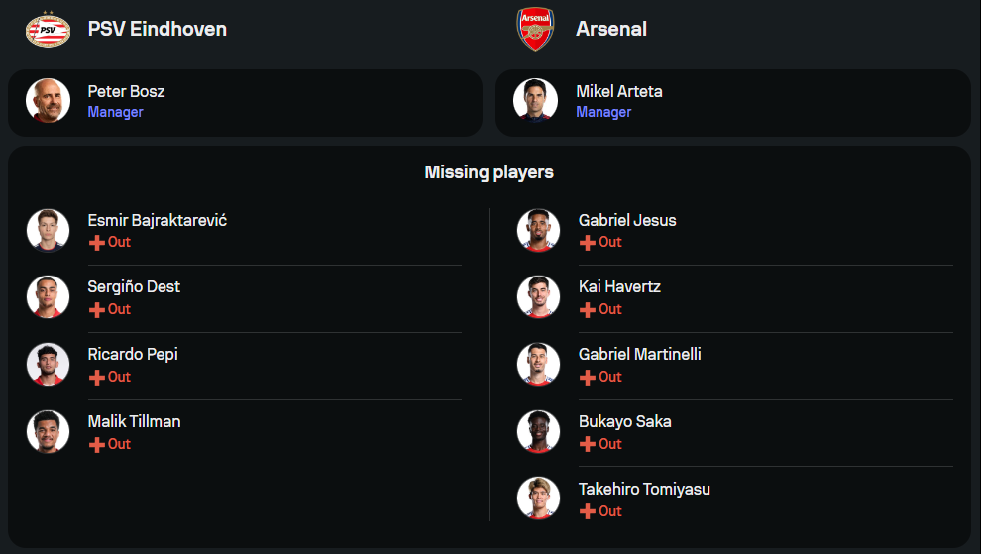This screenshot has height=554, width=981.
Task: Click injury cross icon under Malik Tillman
Action: click(96, 445)
